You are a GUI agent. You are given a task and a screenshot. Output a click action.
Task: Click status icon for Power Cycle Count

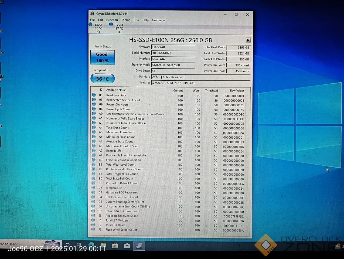coord(94,109)
